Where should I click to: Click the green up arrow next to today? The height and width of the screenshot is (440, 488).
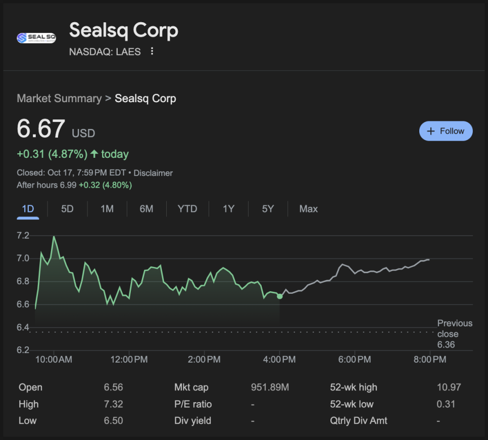point(94,154)
